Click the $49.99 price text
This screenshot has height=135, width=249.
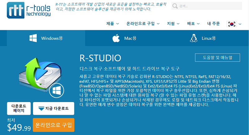[19, 127]
